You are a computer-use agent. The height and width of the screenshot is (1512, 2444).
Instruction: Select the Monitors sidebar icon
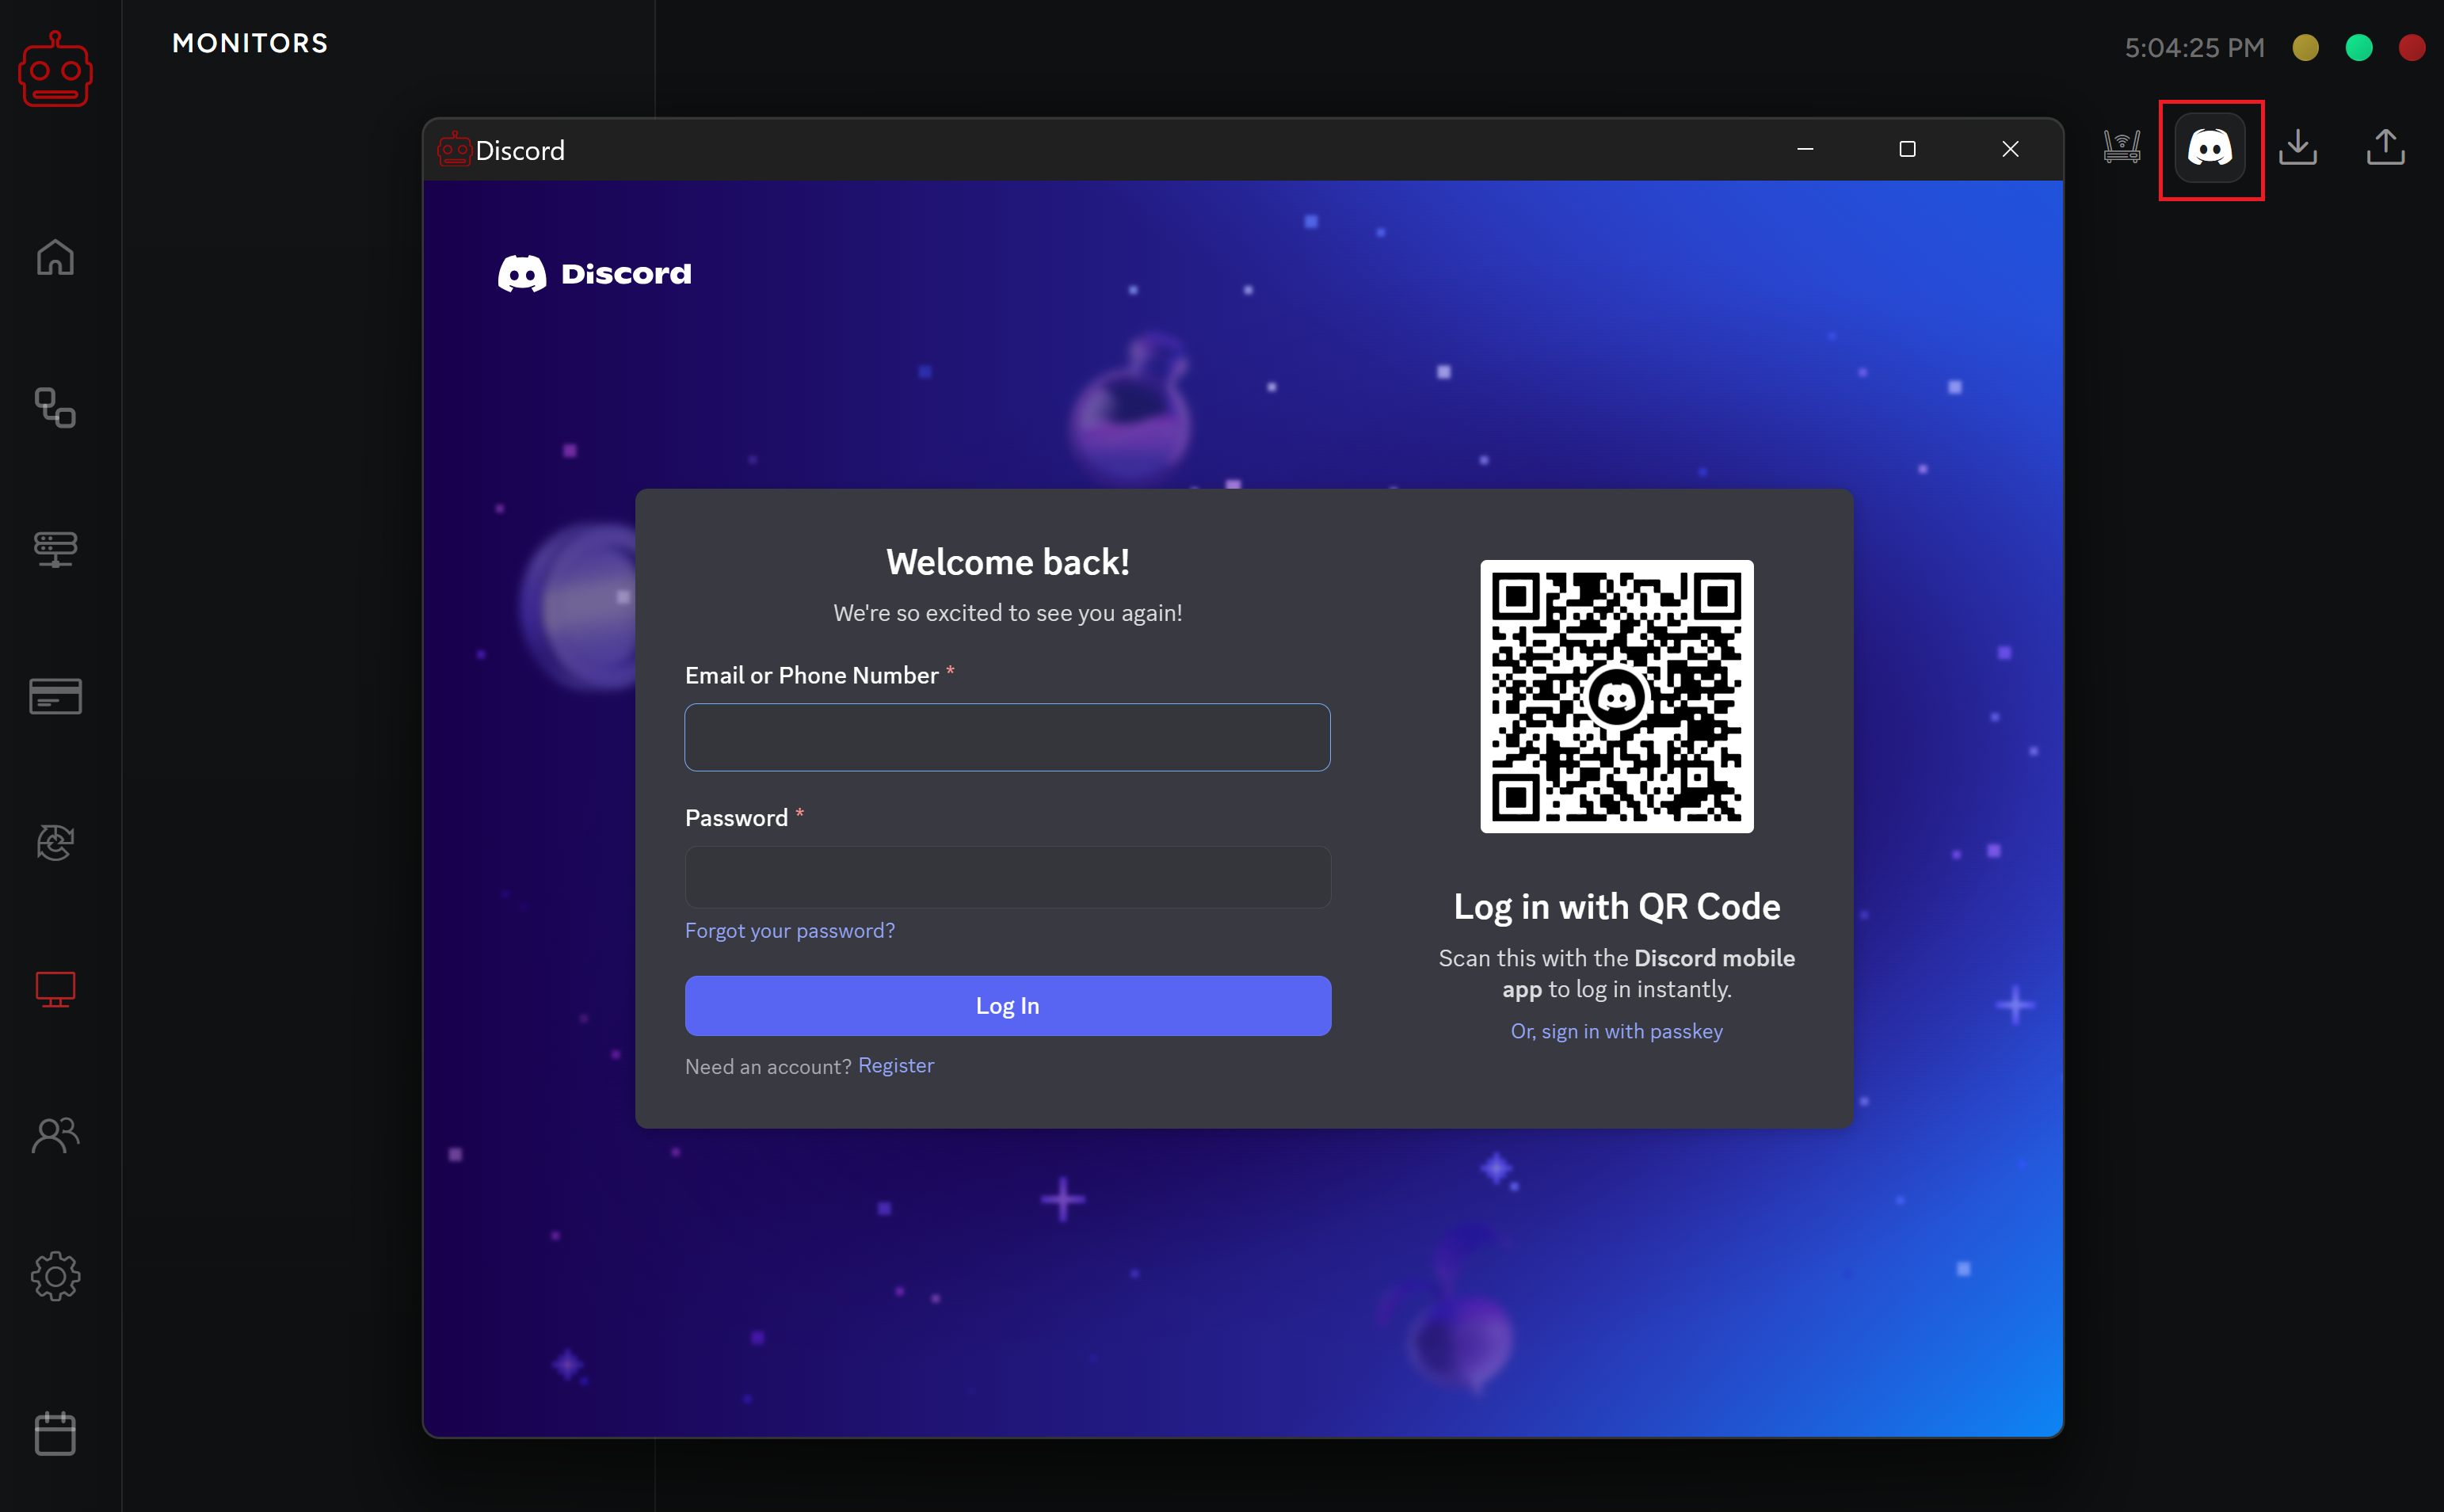tap(55, 989)
